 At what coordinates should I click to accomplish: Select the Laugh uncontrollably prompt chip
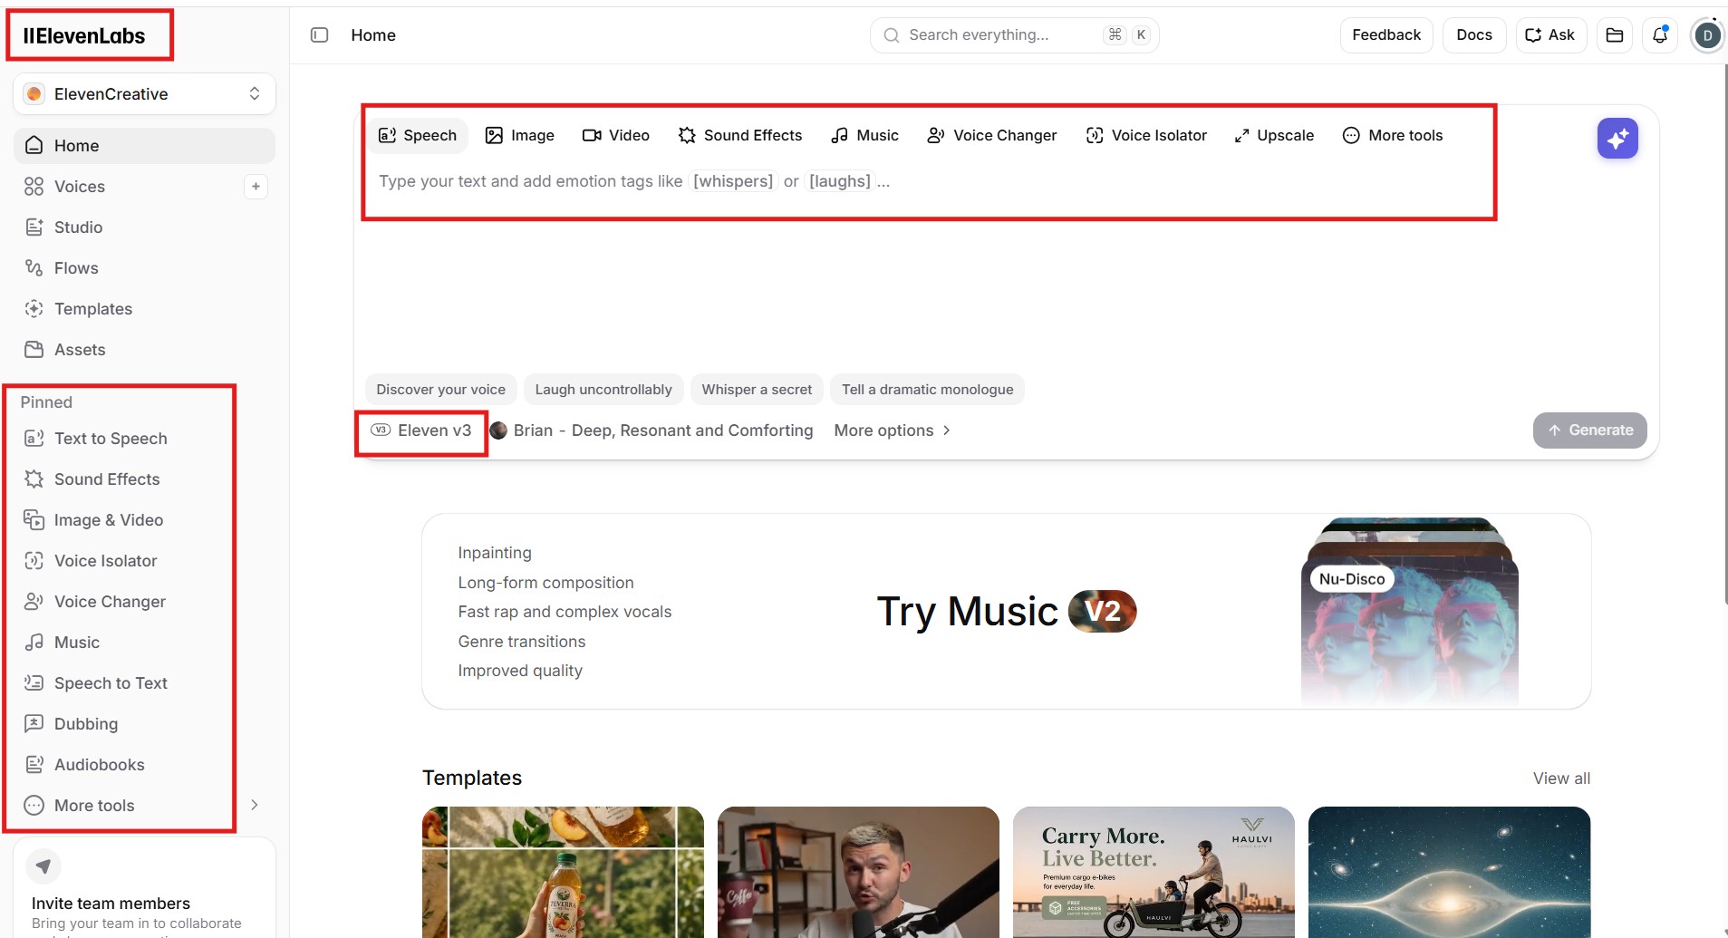click(603, 390)
